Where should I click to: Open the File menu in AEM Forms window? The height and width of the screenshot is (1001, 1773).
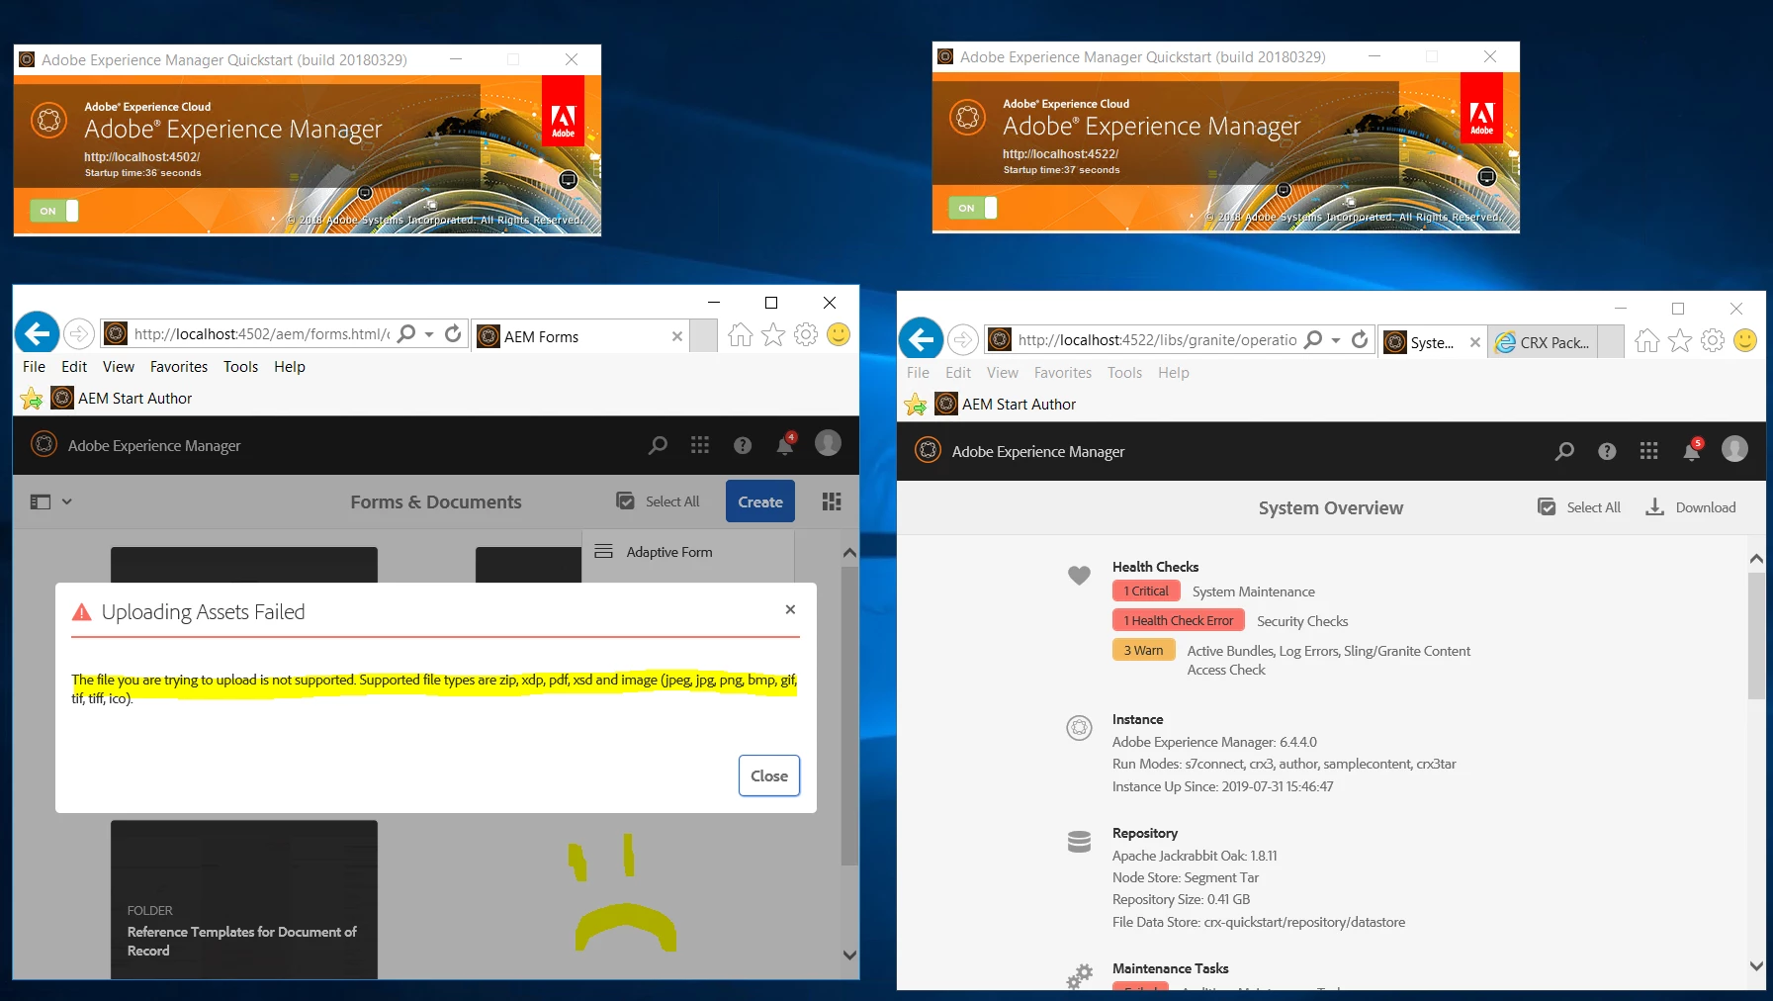click(34, 366)
